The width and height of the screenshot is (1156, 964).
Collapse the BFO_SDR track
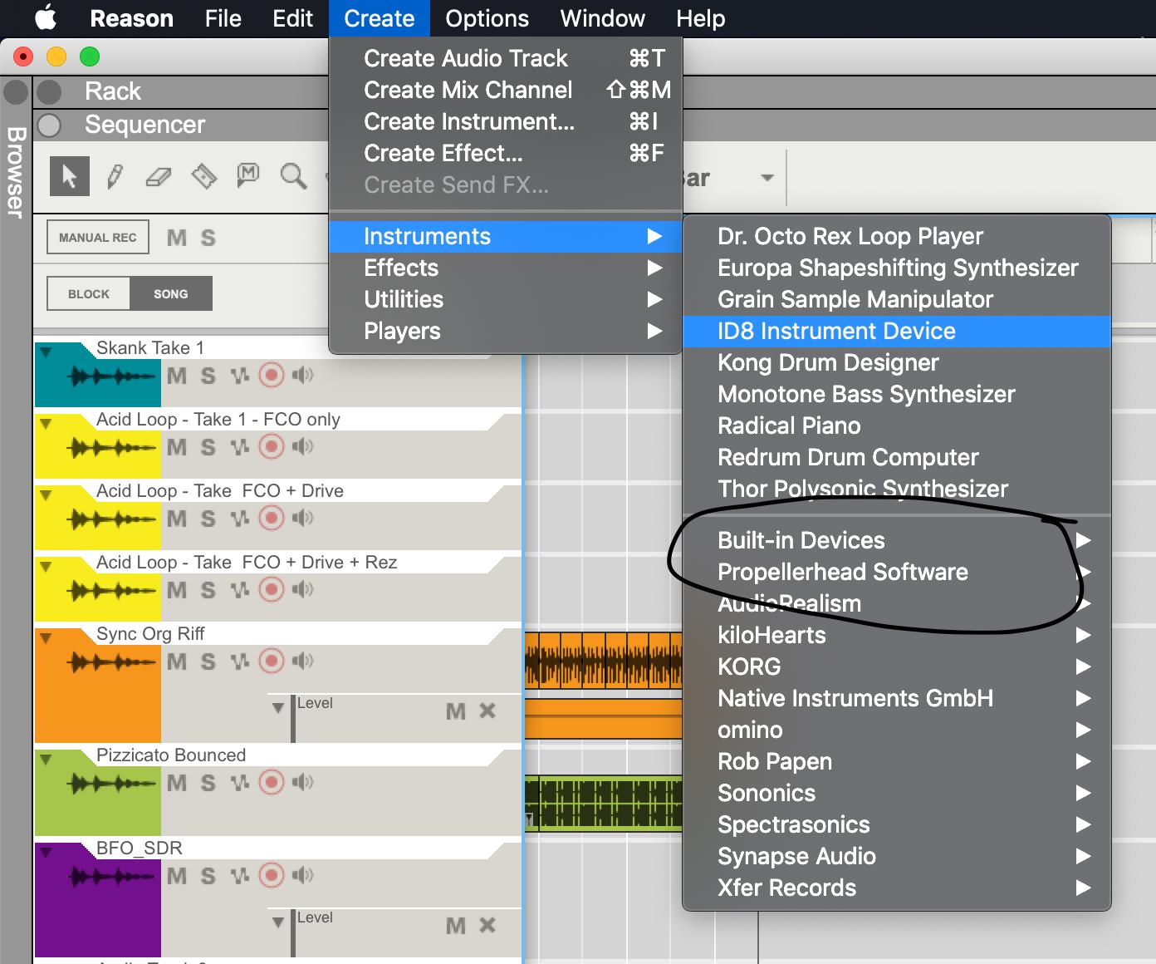click(x=46, y=852)
